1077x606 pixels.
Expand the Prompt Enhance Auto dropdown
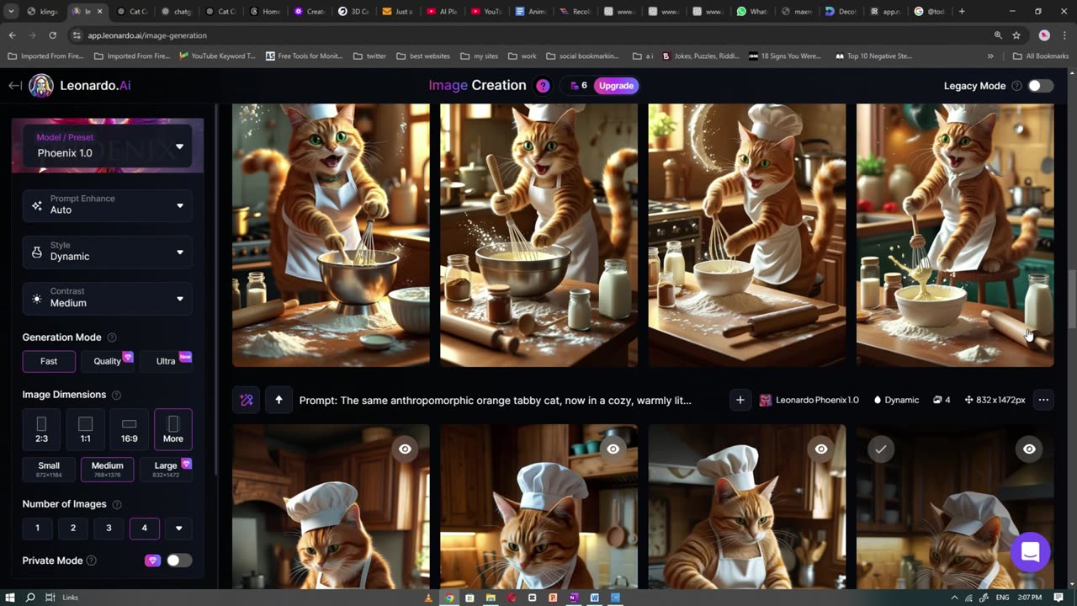tap(108, 205)
